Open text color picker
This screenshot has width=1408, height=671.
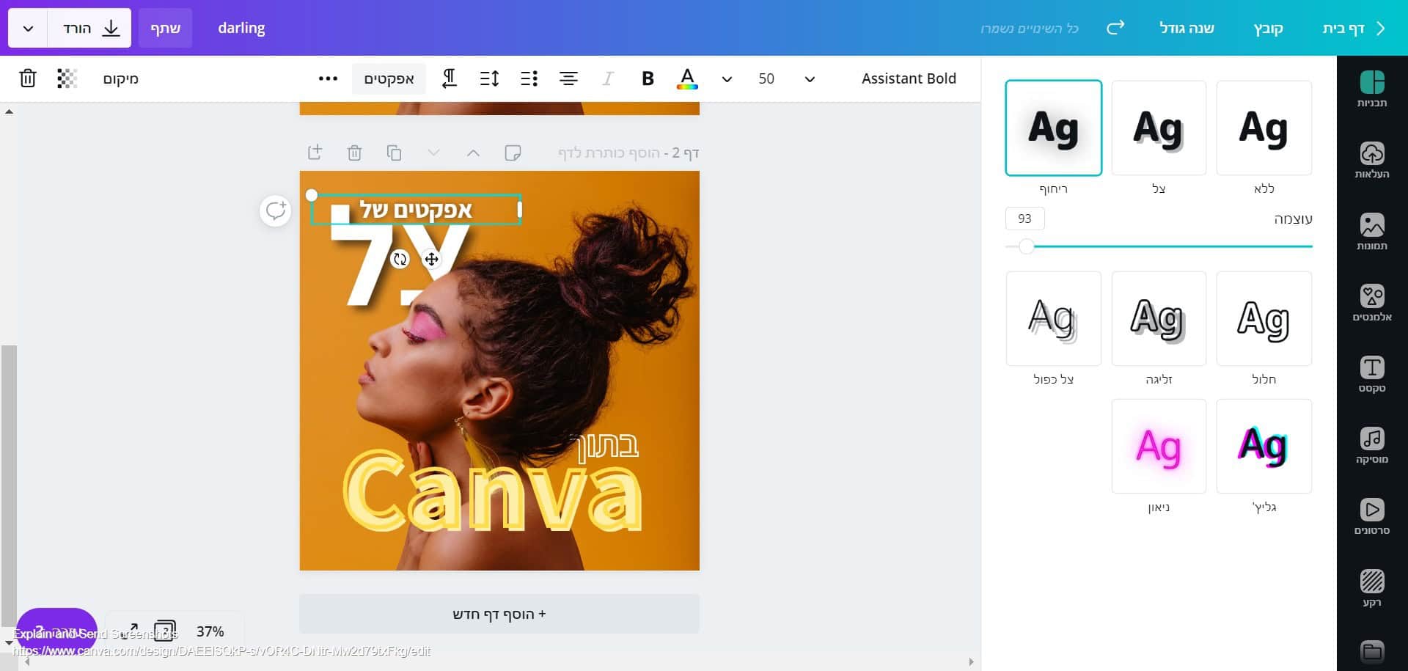(687, 78)
